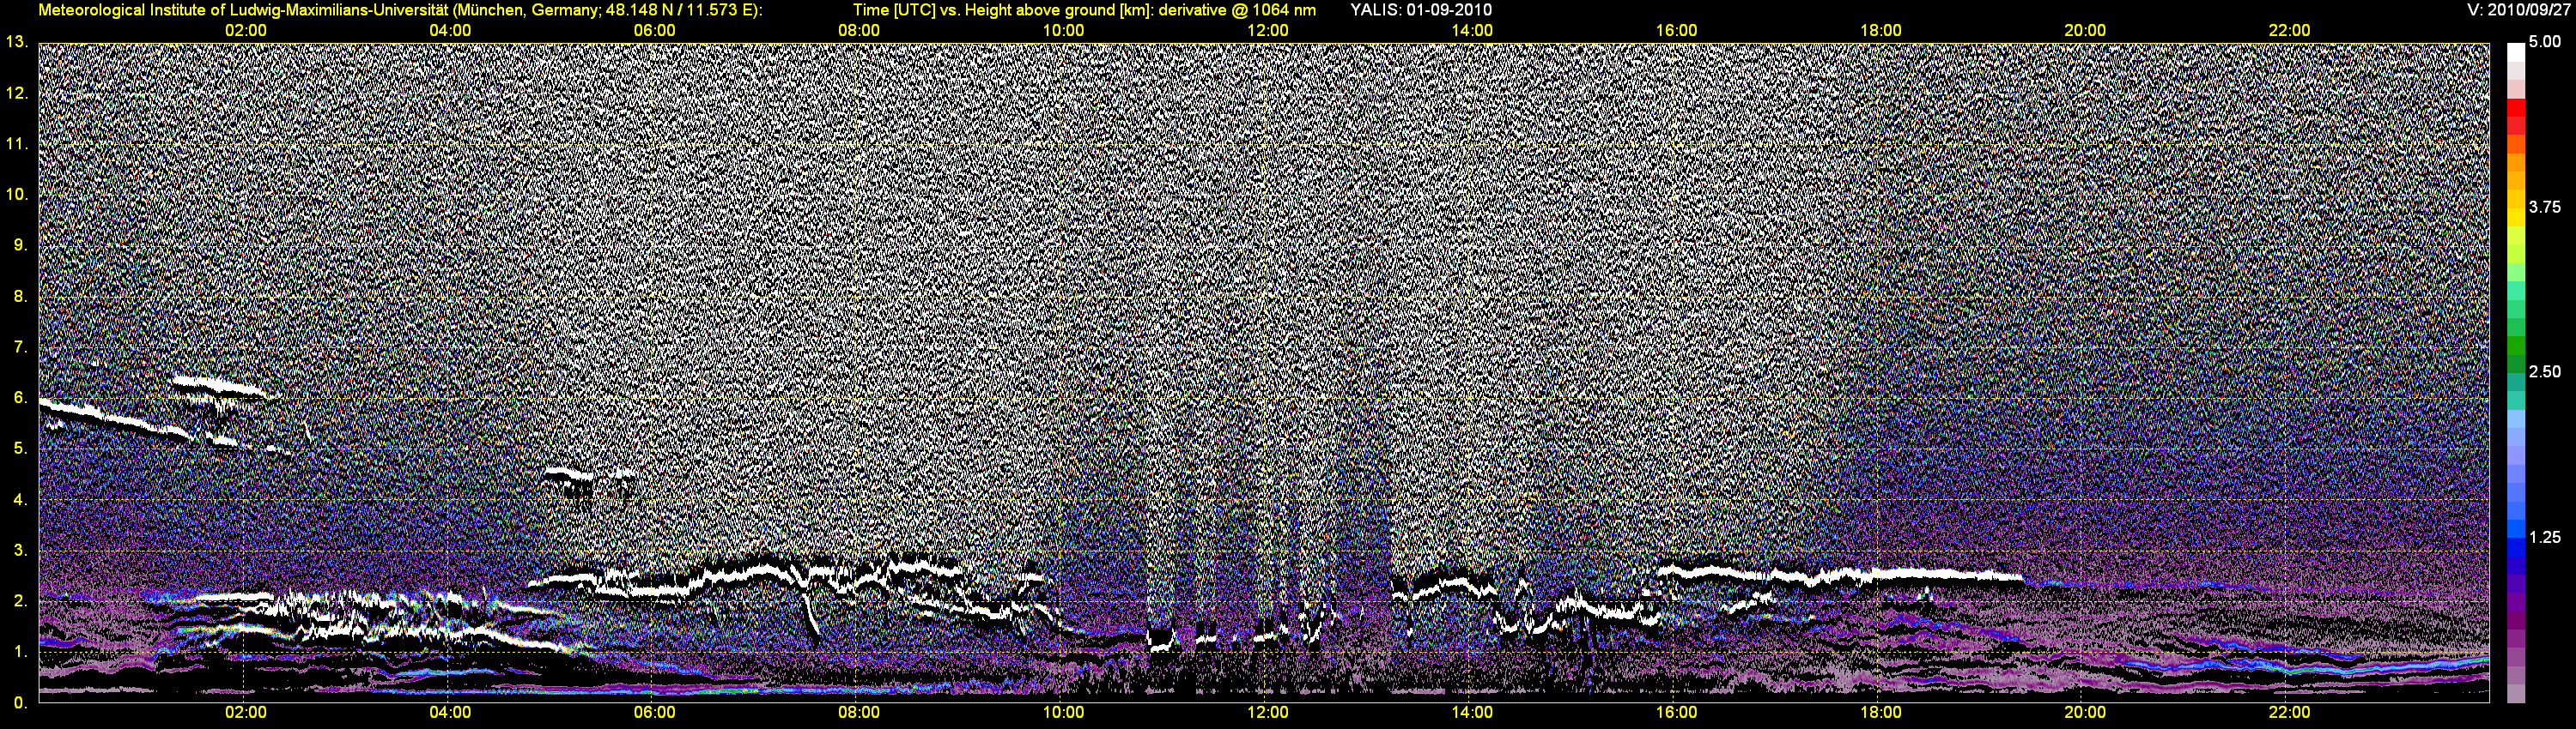The height and width of the screenshot is (729, 2576).
Task: Click the 06:00 label on the bottom time axis
Action: click(654, 712)
